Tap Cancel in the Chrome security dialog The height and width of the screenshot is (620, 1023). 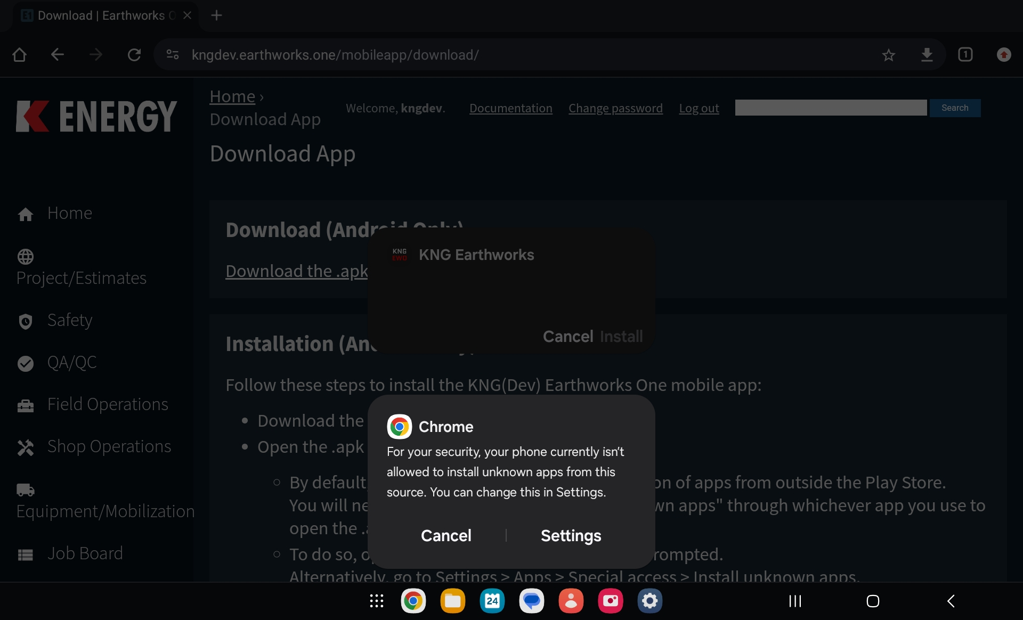coord(446,535)
